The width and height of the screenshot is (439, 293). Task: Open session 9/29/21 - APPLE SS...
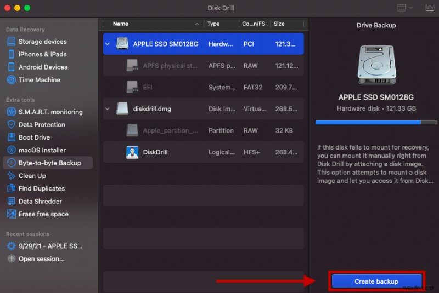point(50,246)
